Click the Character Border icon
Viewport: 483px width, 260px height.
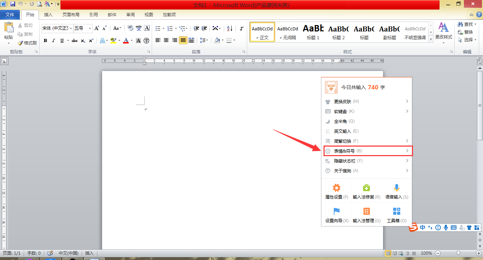147,28
